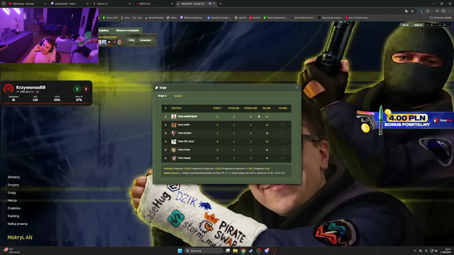Image resolution: width=454 pixels, height=255 pixels.
Task: Click the translate page icon
Action: (x=407, y=11)
